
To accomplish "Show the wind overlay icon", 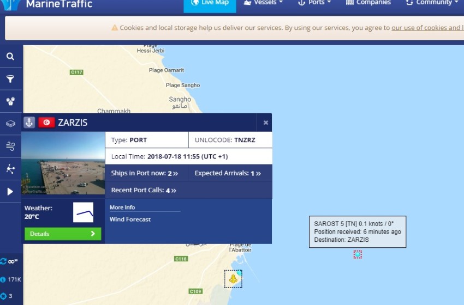I will (x=10, y=146).
